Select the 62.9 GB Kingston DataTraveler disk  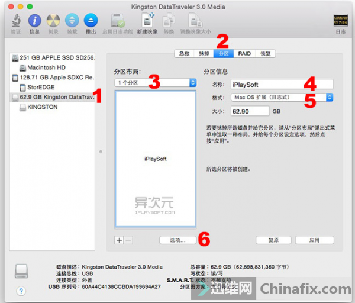[52, 97]
